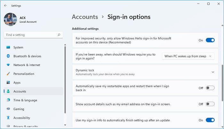224x129 pixels.
Task: Click the Apps grid icon
Action: coord(8,82)
